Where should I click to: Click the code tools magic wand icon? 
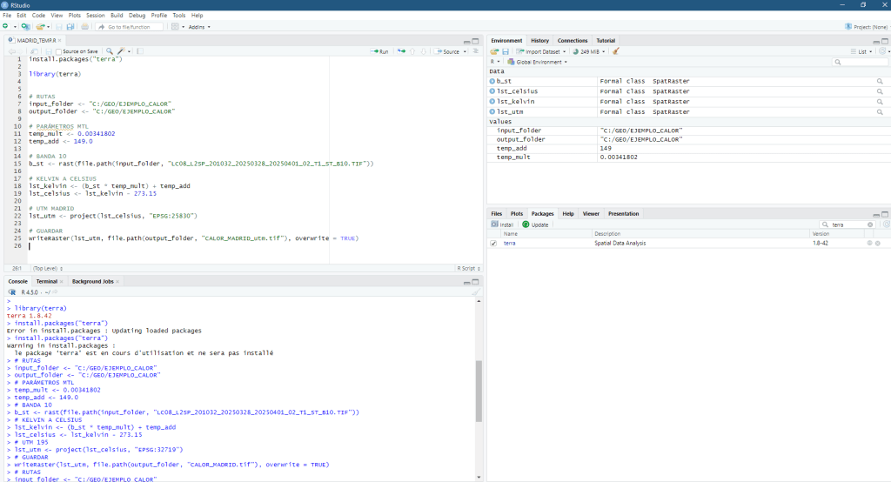[121, 51]
